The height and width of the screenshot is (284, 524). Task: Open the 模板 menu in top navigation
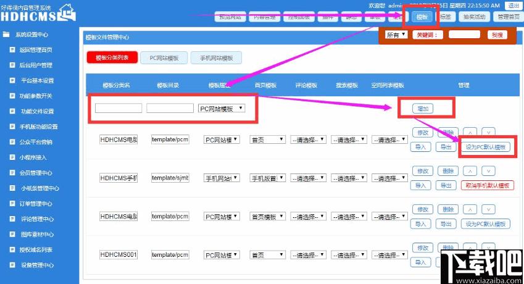click(x=422, y=17)
